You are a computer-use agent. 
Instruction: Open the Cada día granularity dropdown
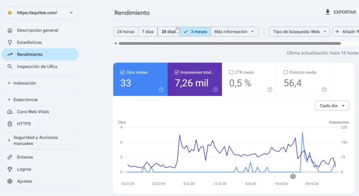click(332, 106)
